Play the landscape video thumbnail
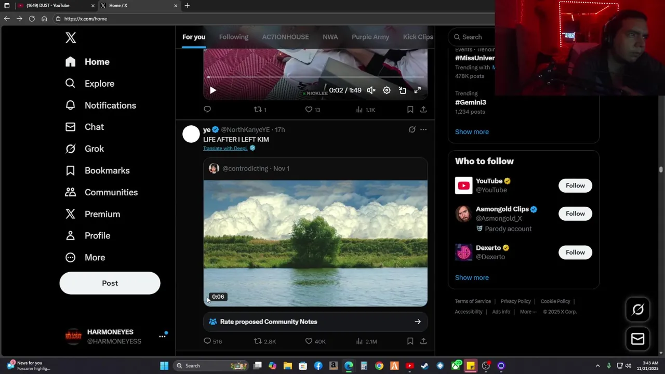Viewport: 665px width, 374px height. point(315,243)
